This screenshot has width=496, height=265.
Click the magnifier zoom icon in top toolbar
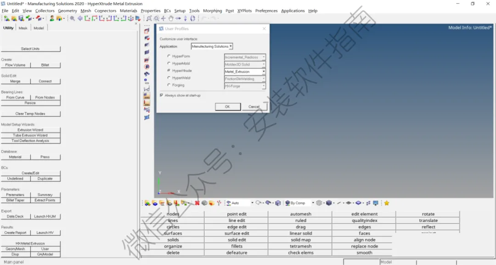(x=73, y=18)
